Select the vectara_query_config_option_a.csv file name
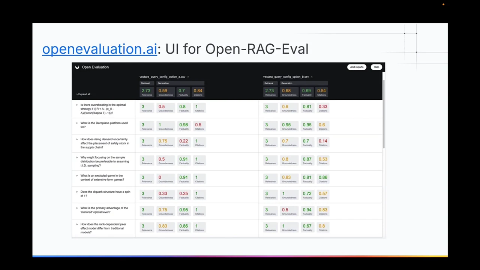This screenshot has height=270, width=480. coord(162,77)
